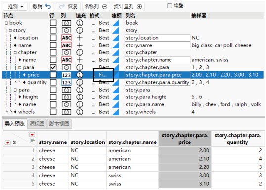This screenshot has height=190, width=266.
Task: Click the 3.10 price cell in row 5
Action: tap(185, 184)
